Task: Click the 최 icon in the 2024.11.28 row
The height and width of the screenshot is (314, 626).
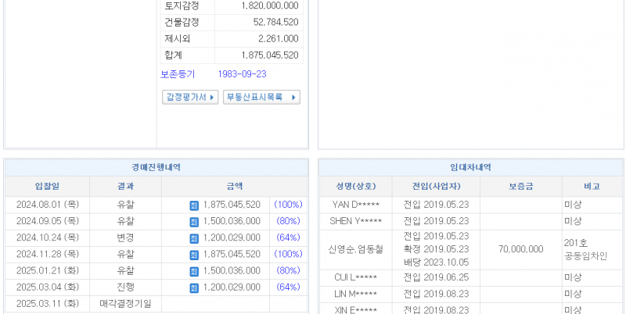Action: click(194, 254)
